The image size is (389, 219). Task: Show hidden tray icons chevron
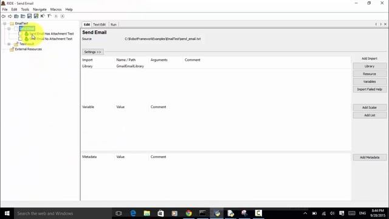(x=305, y=214)
